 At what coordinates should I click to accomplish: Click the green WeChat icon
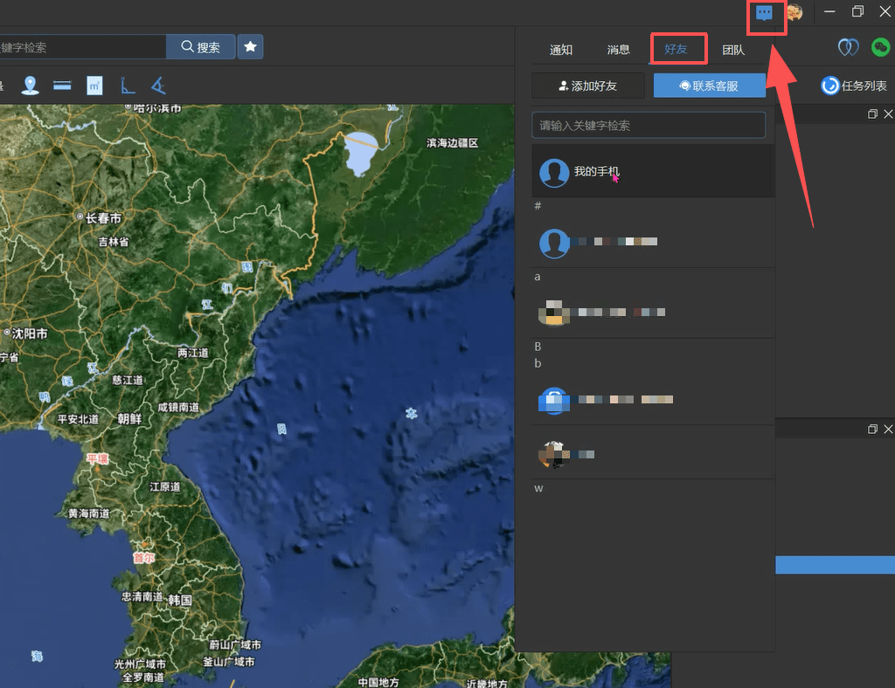tap(880, 47)
